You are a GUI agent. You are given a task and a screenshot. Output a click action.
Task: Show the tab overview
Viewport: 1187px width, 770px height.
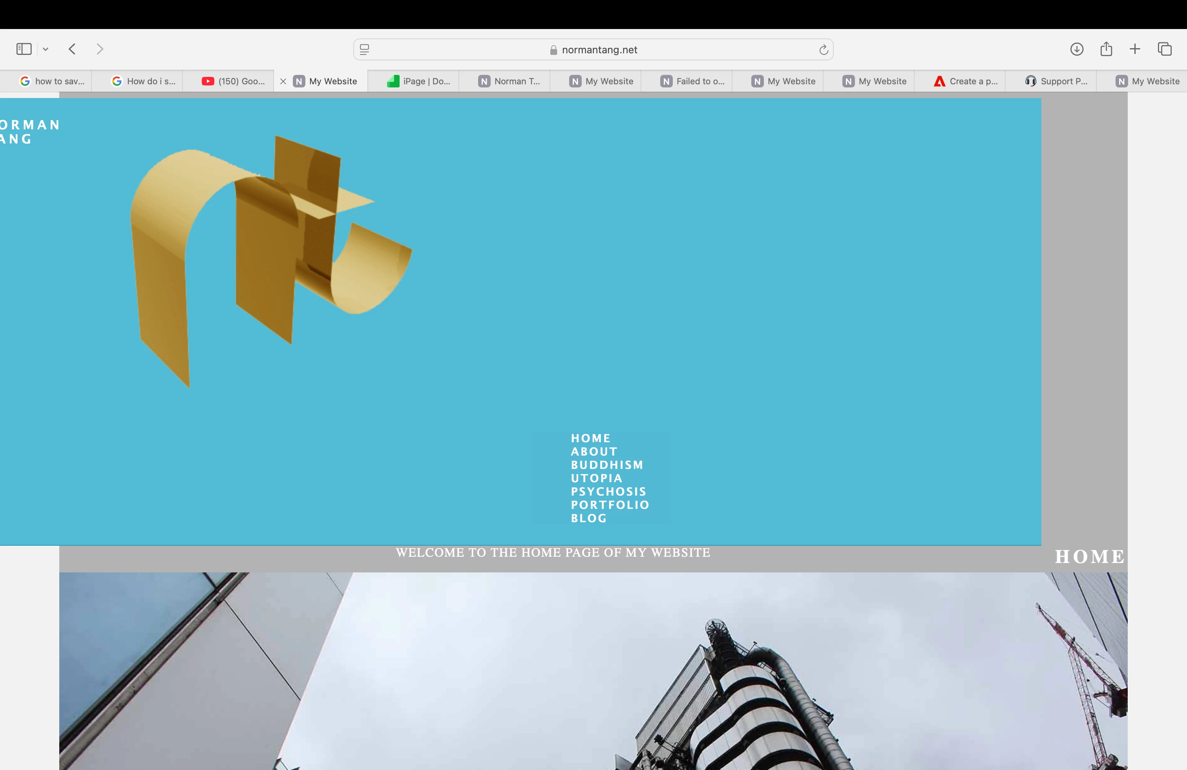(x=1165, y=49)
